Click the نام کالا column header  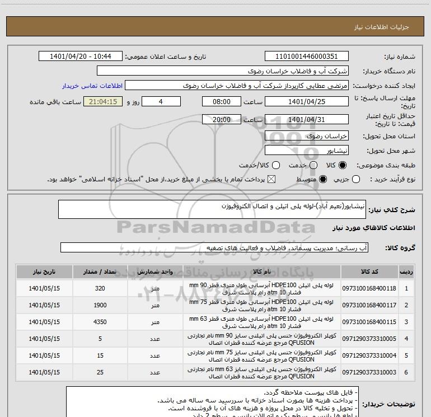[x=262, y=271]
